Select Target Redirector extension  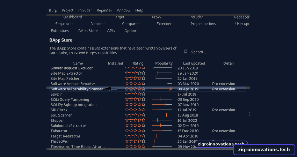[x=148, y=136]
